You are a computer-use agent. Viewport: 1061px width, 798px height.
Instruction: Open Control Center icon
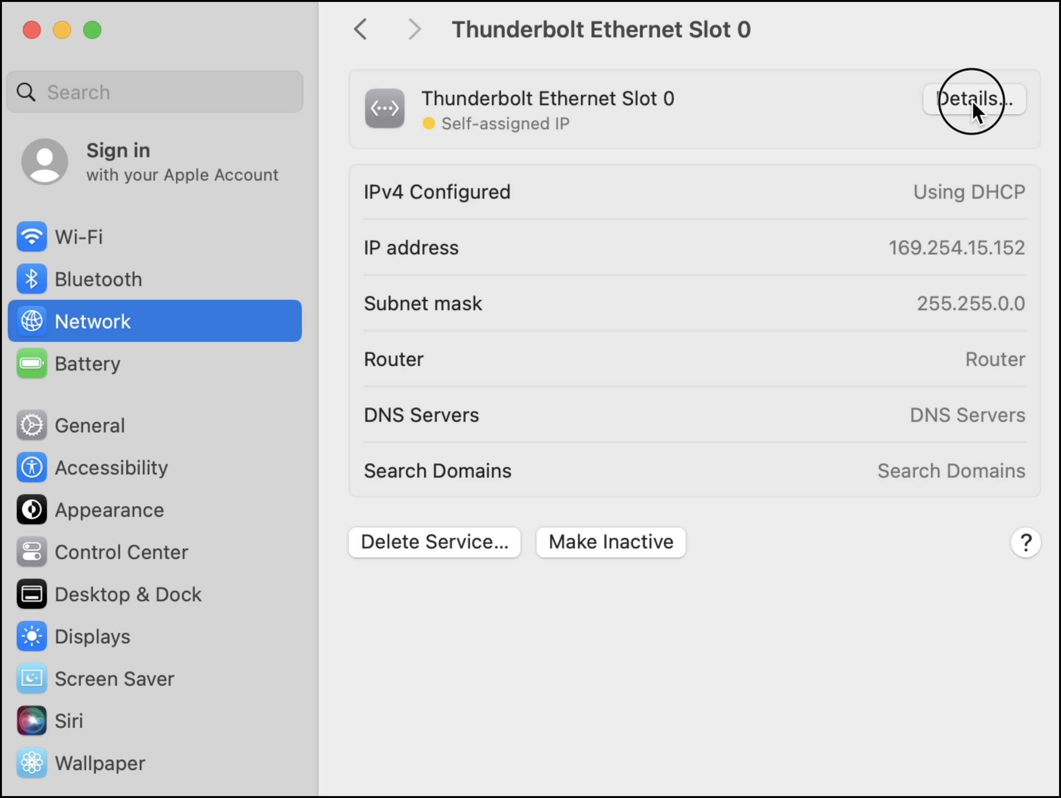click(x=32, y=552)
